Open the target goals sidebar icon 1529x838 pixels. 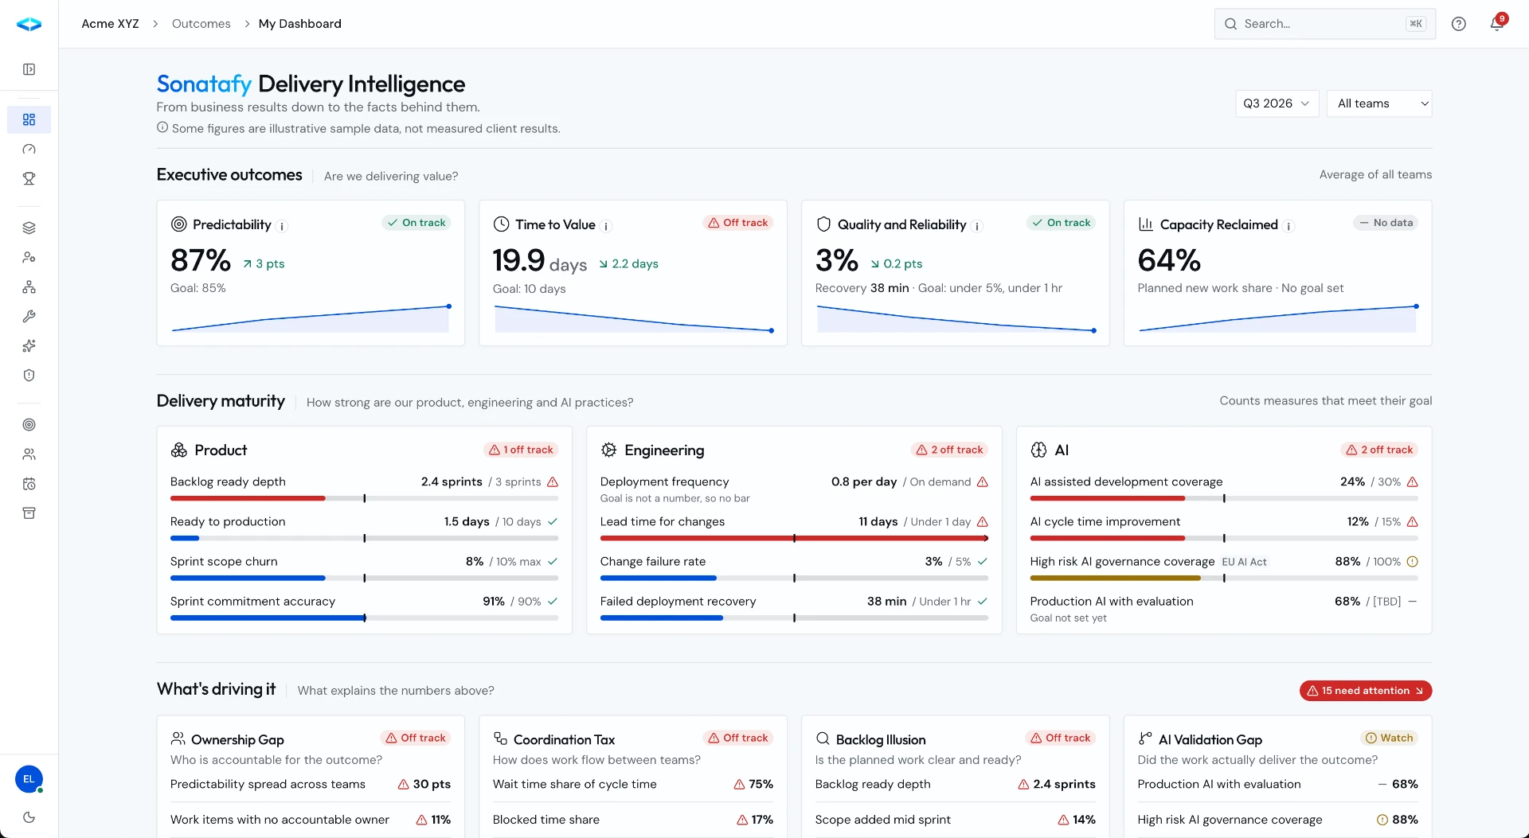point(29,424)
